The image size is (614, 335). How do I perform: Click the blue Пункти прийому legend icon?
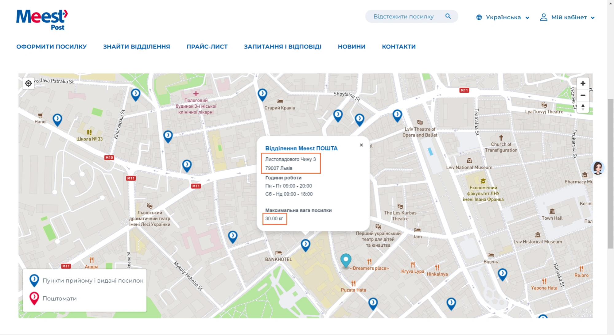(34, 280)
